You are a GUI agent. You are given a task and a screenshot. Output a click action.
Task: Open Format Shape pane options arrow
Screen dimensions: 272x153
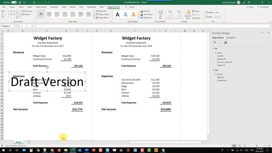tap(263, 33)
